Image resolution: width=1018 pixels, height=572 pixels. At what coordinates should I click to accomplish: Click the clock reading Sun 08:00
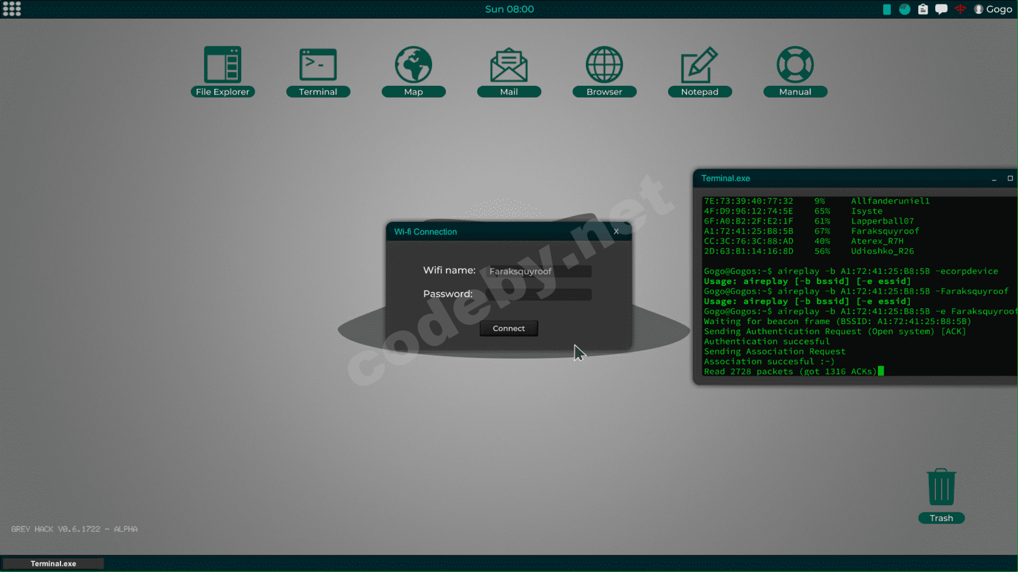coord(509,9)
